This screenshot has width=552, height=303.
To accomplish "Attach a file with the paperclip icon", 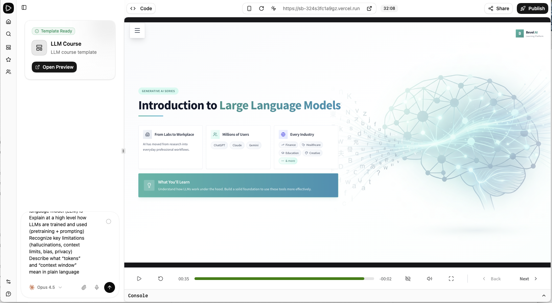I will (x=84, y=287).
